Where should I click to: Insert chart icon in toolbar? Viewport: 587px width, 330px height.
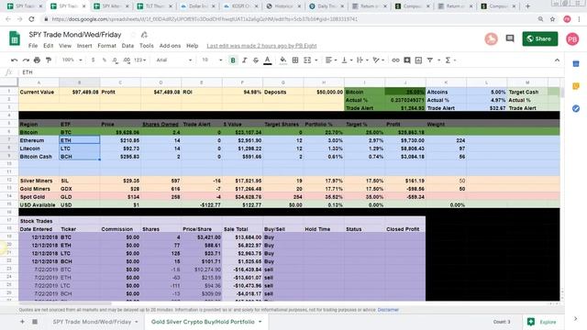[418, 60]
